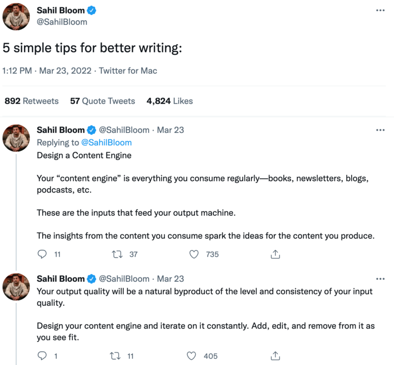The width and height of the screenshot is (394, 365).
Task: Open Sahil Bloom's profile via his avatar
Action: [16, 16]
